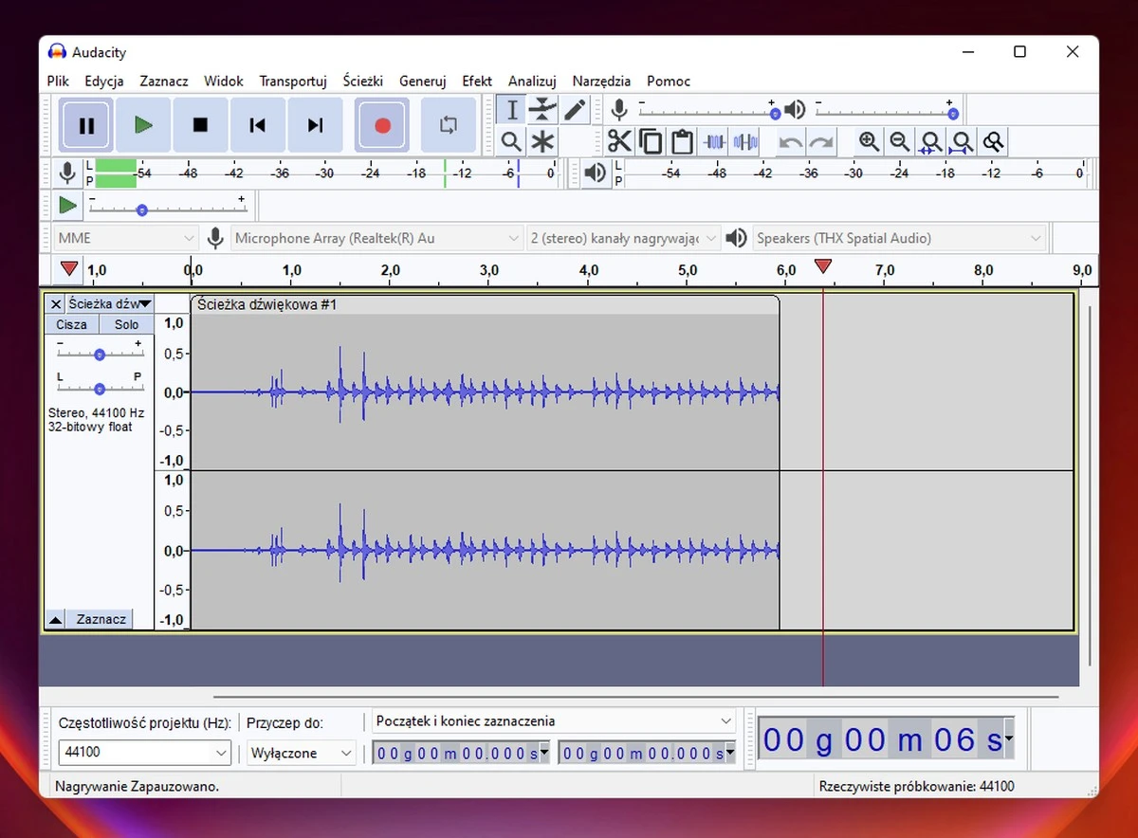Click the Częstotliwość projektu input field
The width and height of the screenshot is (1138, 838).
click(x=133, y=753)
